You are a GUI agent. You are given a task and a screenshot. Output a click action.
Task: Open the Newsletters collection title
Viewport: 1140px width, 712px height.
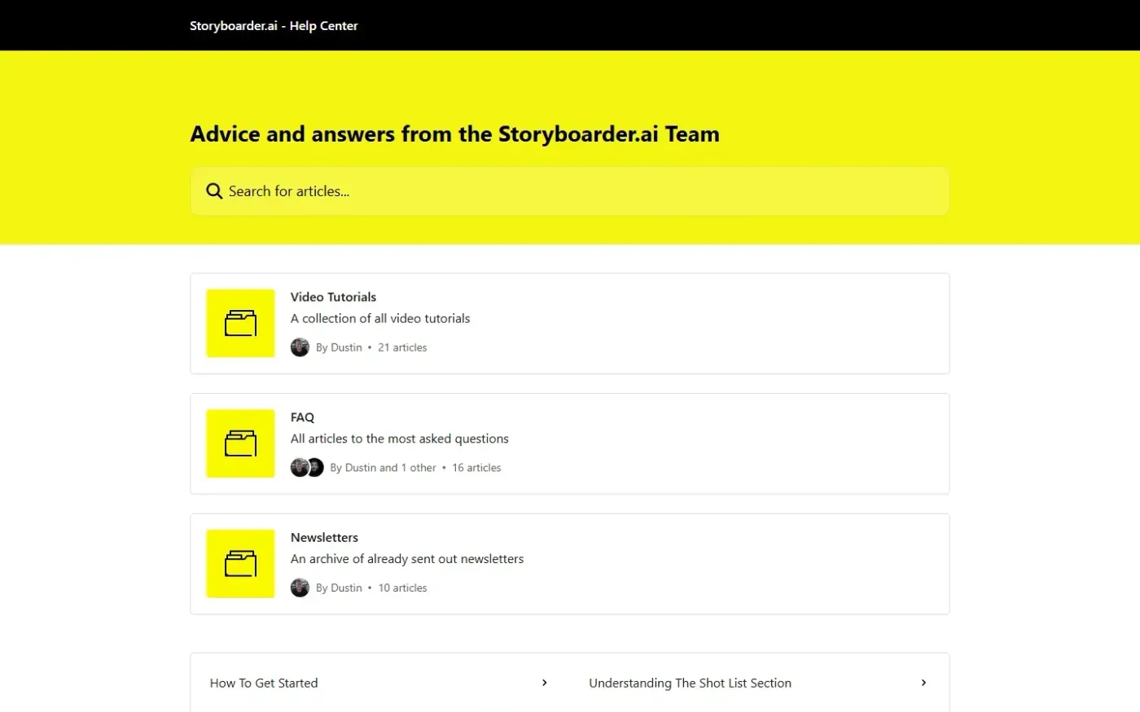[324, 538]
